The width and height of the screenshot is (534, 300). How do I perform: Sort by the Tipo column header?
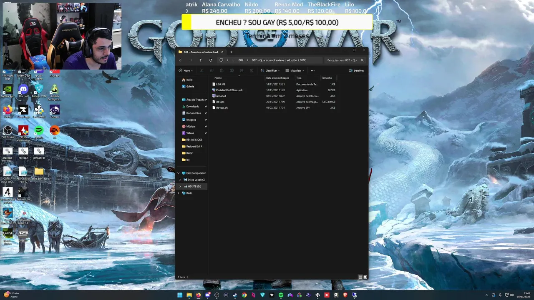point(307,77)
